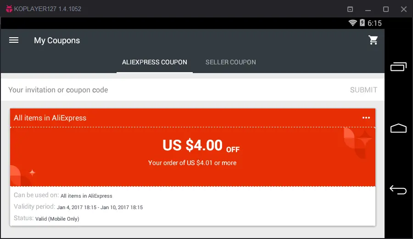Open coupon three-dot options menu
Image resolution: width=413 pixels, height=239 pixels.
coord(366,118)
